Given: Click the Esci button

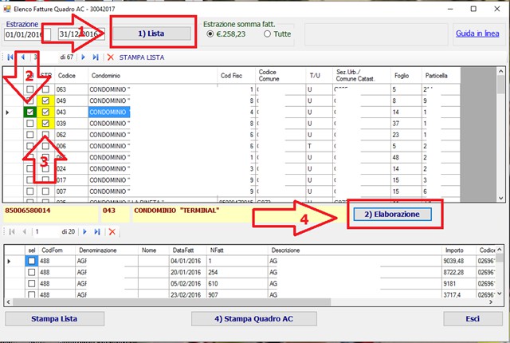Looking at the screenshot, I should click(473, 318).
